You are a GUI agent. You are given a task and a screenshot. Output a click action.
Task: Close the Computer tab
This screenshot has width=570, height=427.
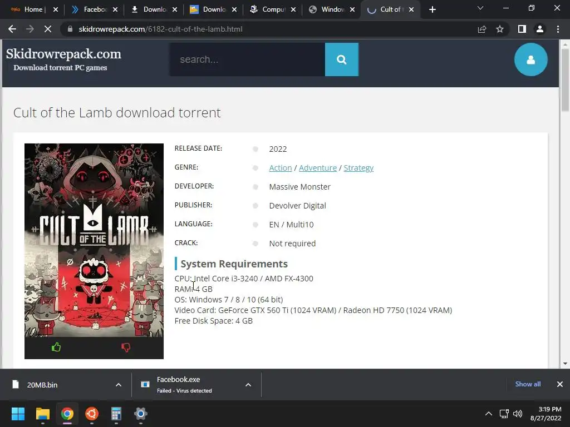pos(293,9)
